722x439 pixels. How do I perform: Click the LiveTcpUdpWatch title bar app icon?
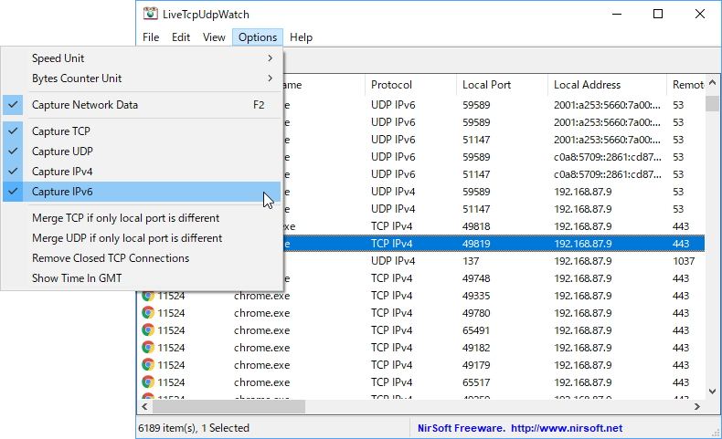pyautogui.click(x=150, y=14)
